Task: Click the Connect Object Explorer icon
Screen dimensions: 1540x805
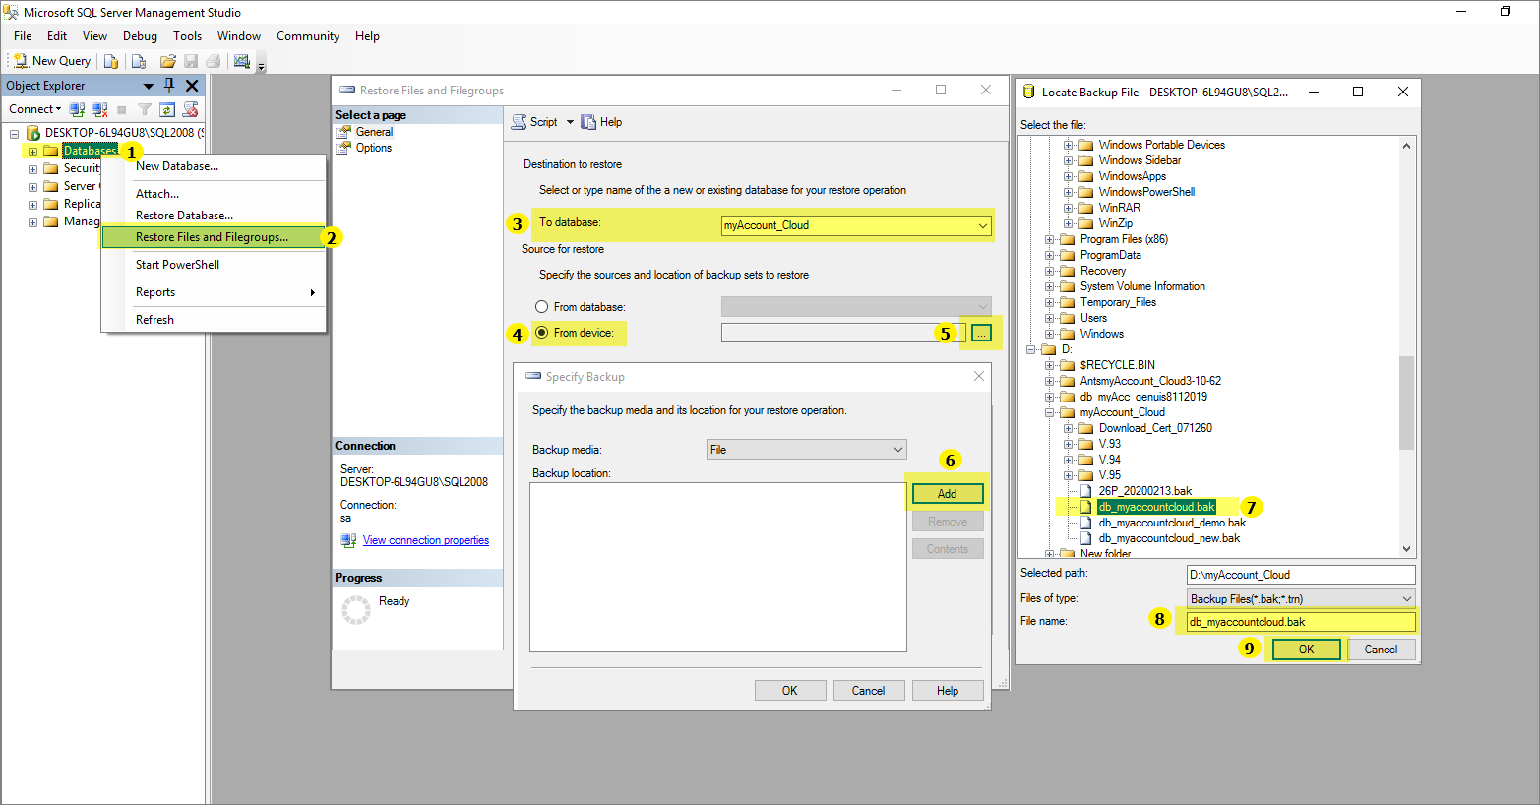Action: (x=77, y=109)
